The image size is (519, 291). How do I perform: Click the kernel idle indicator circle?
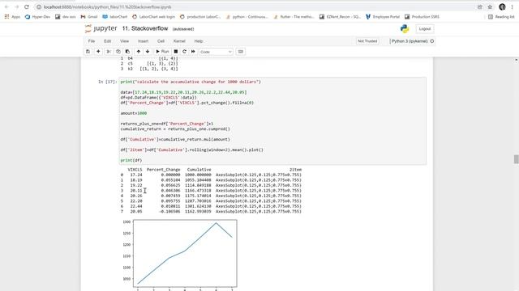(x=432, y=41)
